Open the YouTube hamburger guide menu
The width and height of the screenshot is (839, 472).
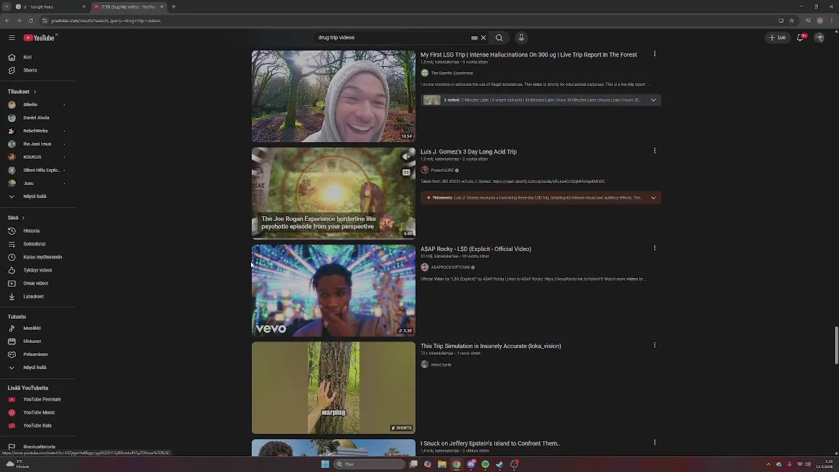tap(11, 38)
